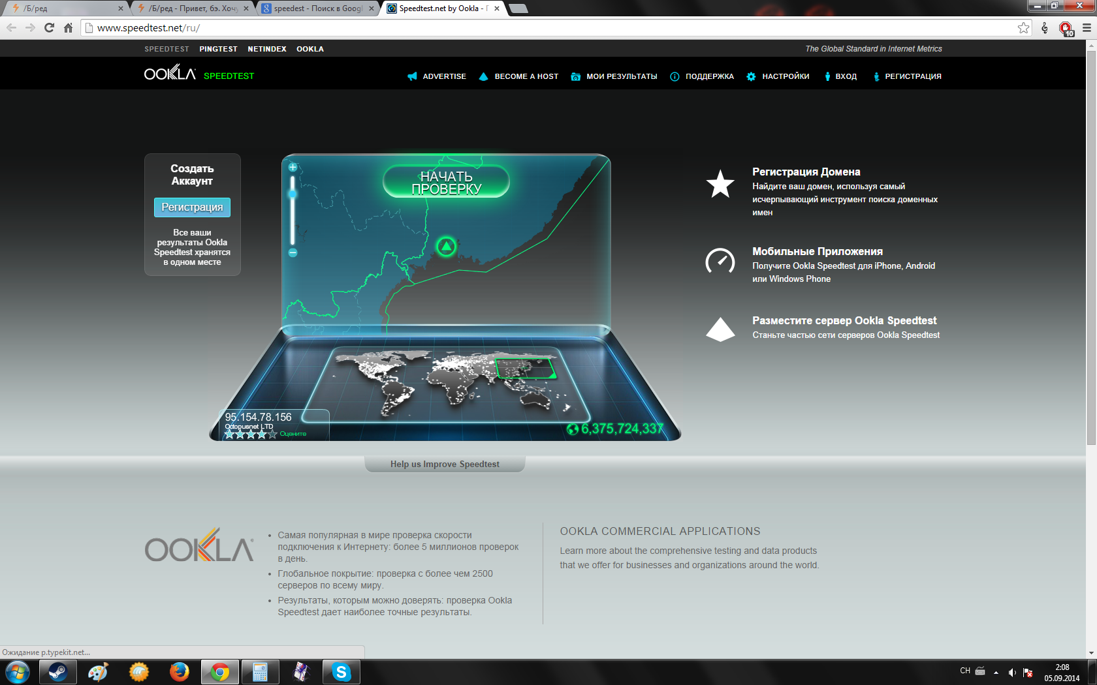Open the Ookla Speedtest logo link
1097x685 pixels.
point(199,74)
